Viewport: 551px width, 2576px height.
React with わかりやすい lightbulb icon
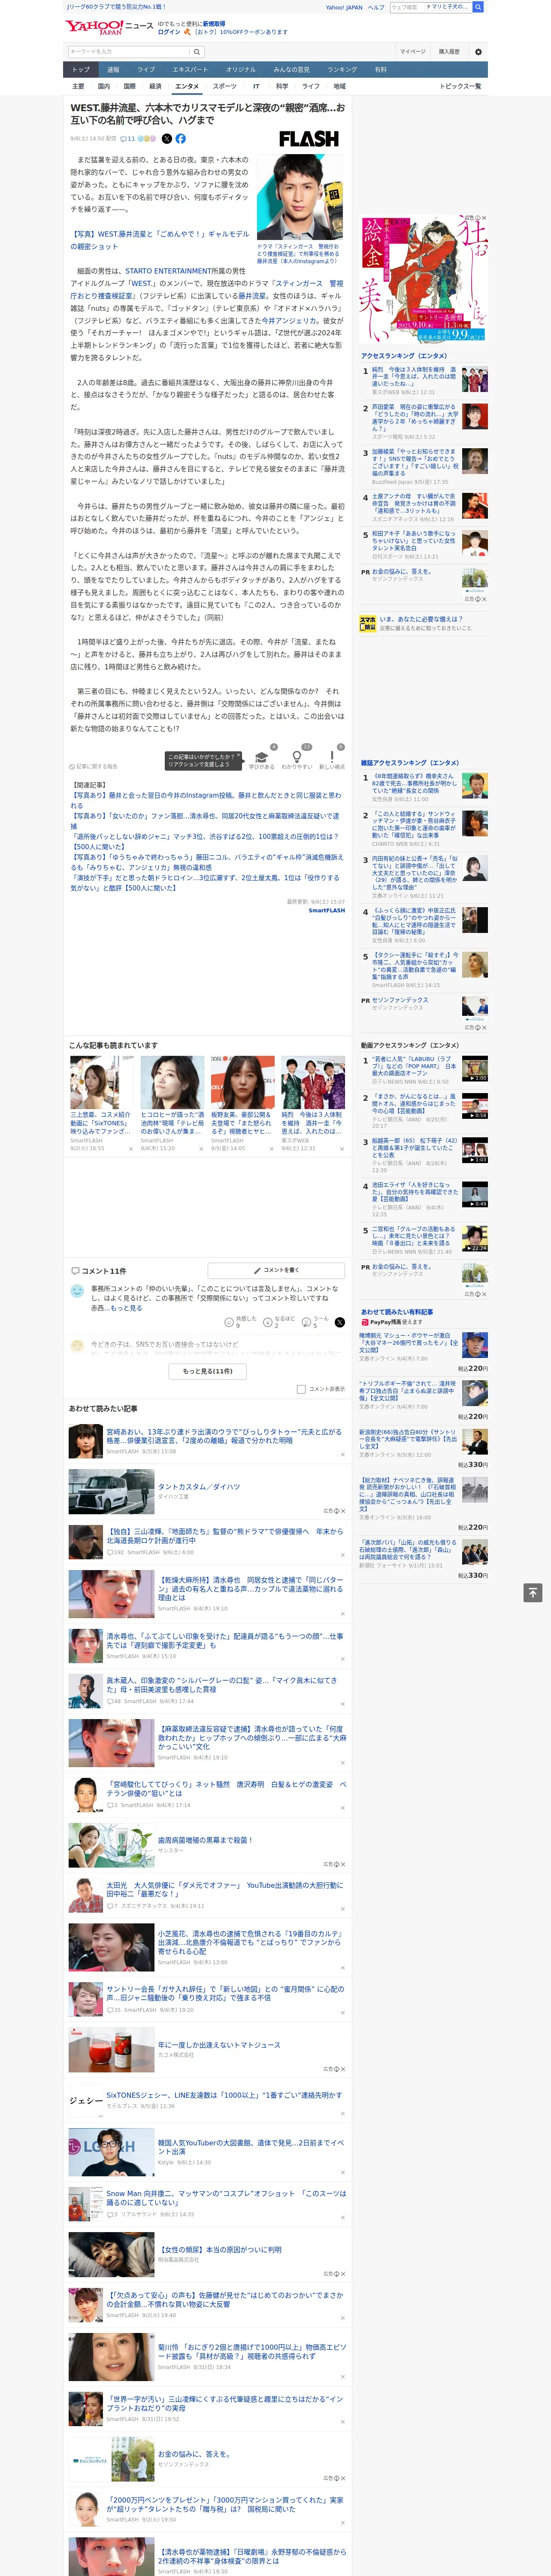point(296,758)
